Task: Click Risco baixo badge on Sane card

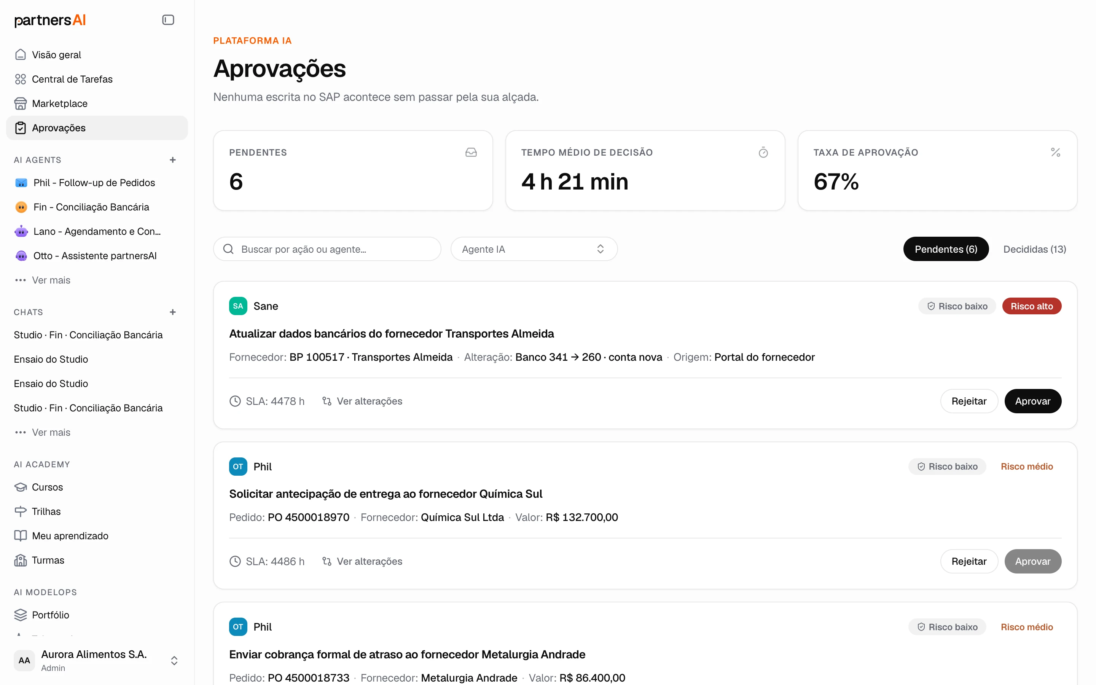Action: point(957,306)
